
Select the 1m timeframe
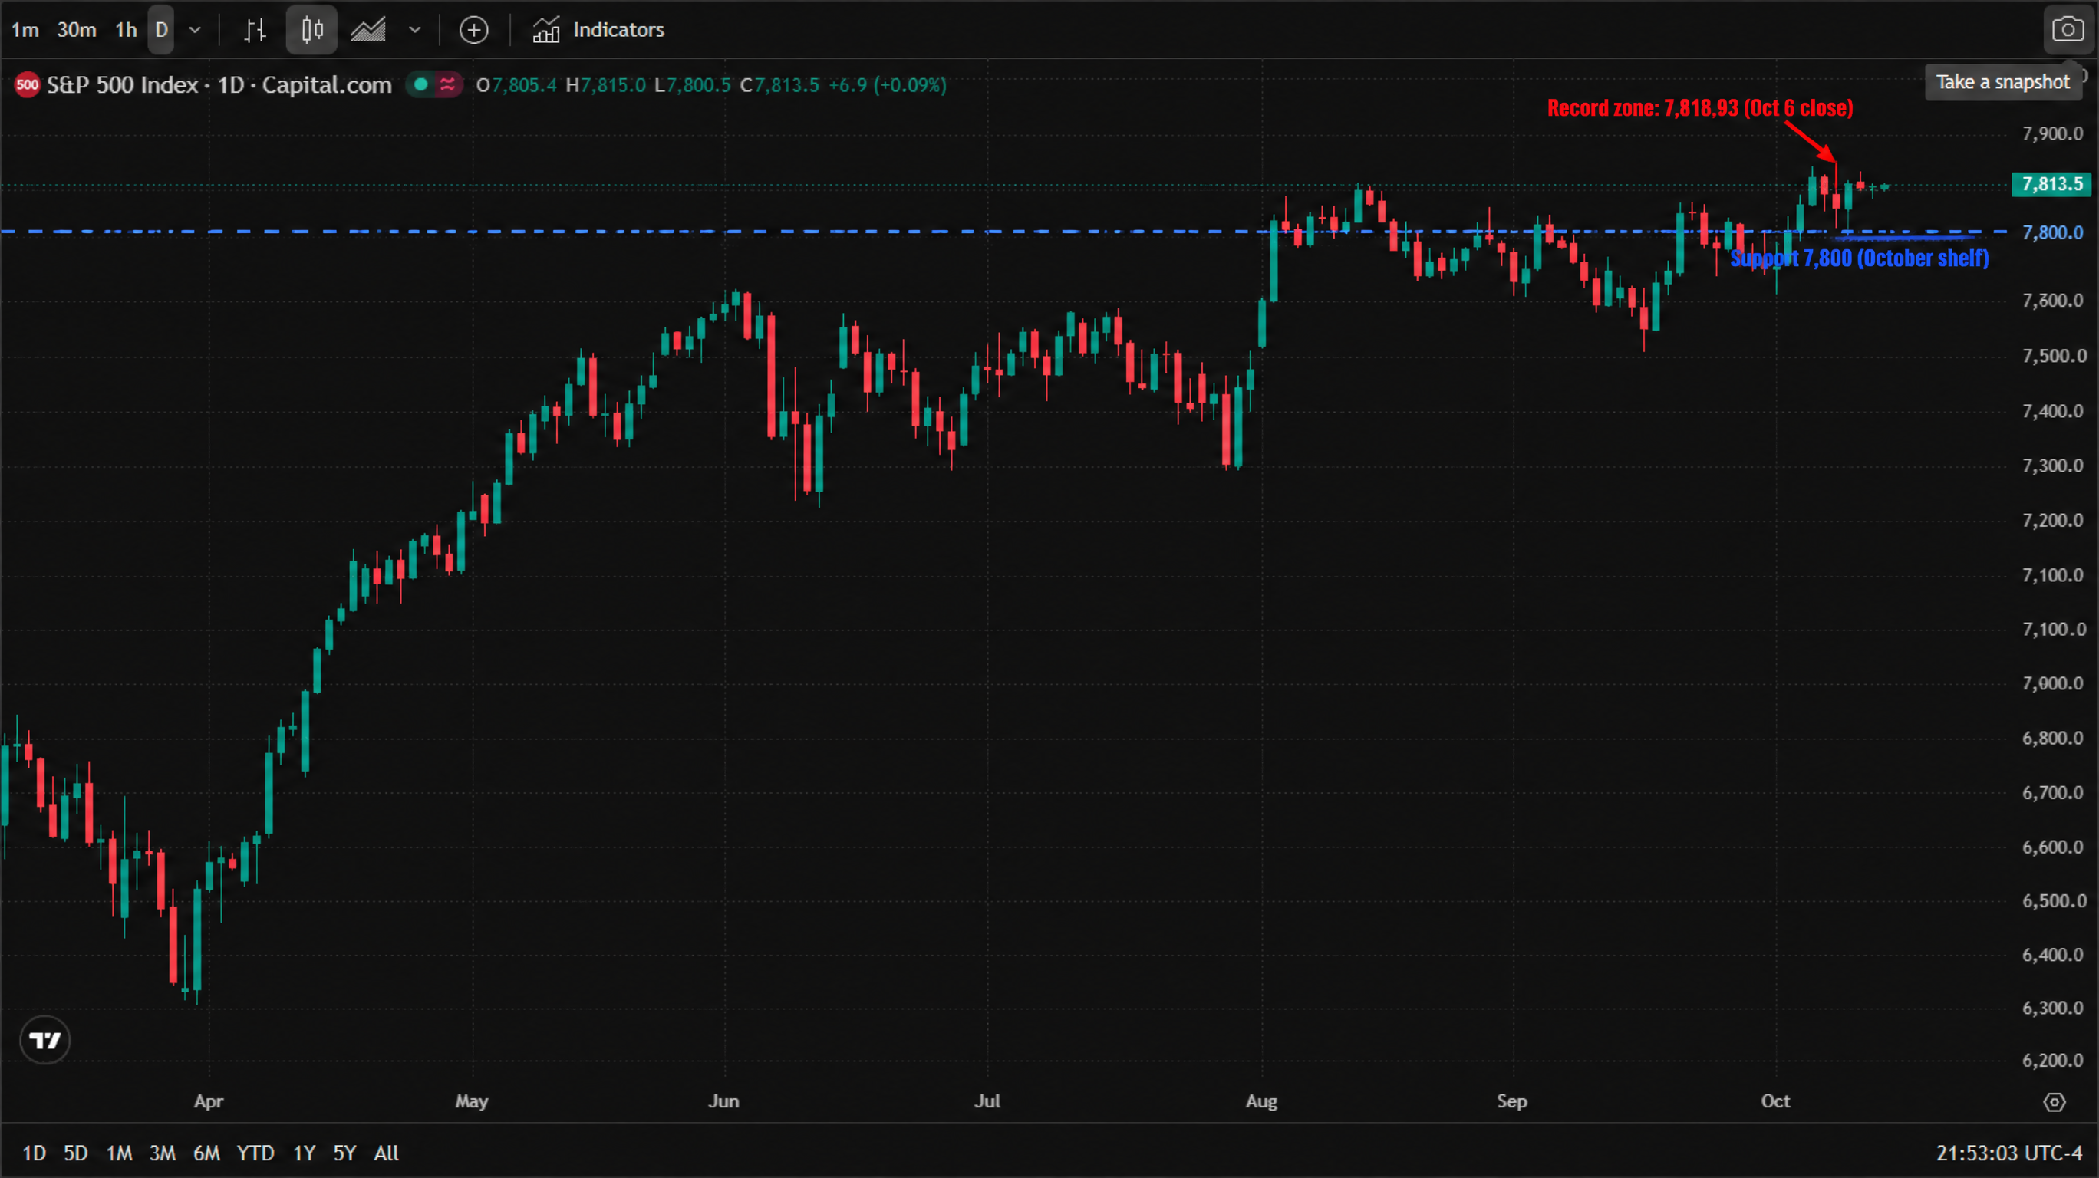[x=25, y=30]
